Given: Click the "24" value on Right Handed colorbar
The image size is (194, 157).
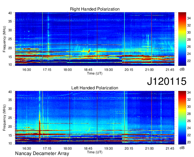Looking at the screenshot, I should click(189, 54).
